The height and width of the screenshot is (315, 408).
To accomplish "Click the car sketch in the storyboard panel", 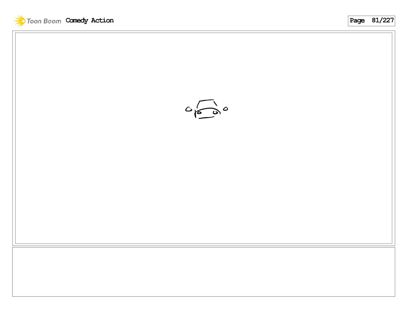I will pyautogui.click(x=207, y=109).
